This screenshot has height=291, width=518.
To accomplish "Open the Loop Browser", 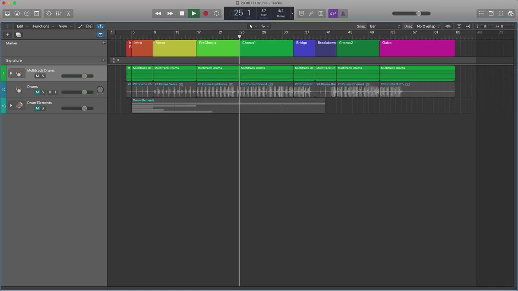I will pos(501,13).
